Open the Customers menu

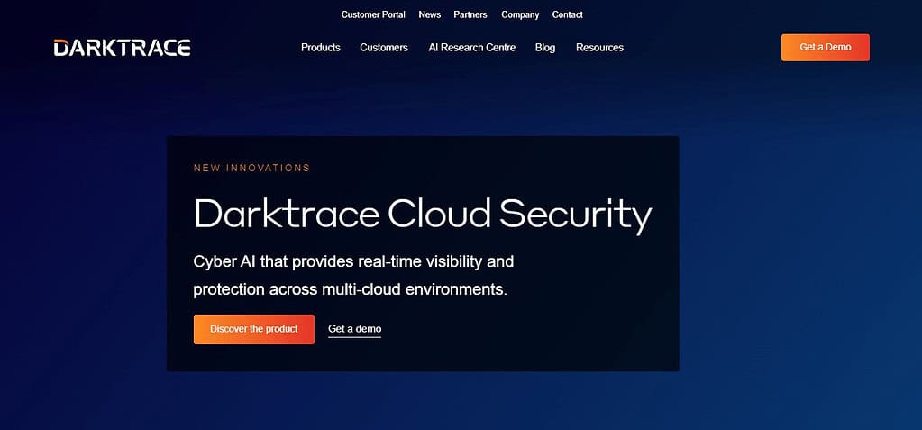tap(383, 48)
